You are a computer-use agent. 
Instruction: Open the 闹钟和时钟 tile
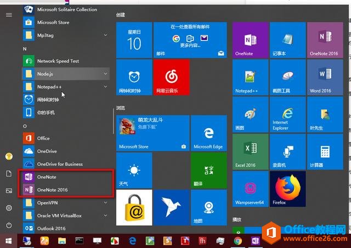pyautogui.click(x=134, y=77)
